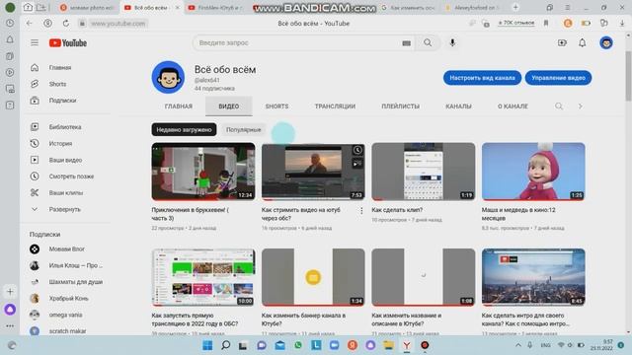Click the search magnifier button
Viewport: 632px width, 355px height.
[428, 42]
